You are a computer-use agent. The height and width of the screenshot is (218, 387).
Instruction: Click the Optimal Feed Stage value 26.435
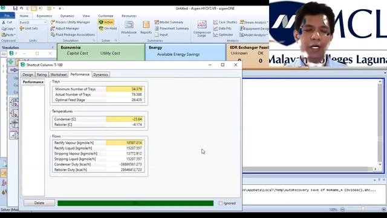pos(125,100)
